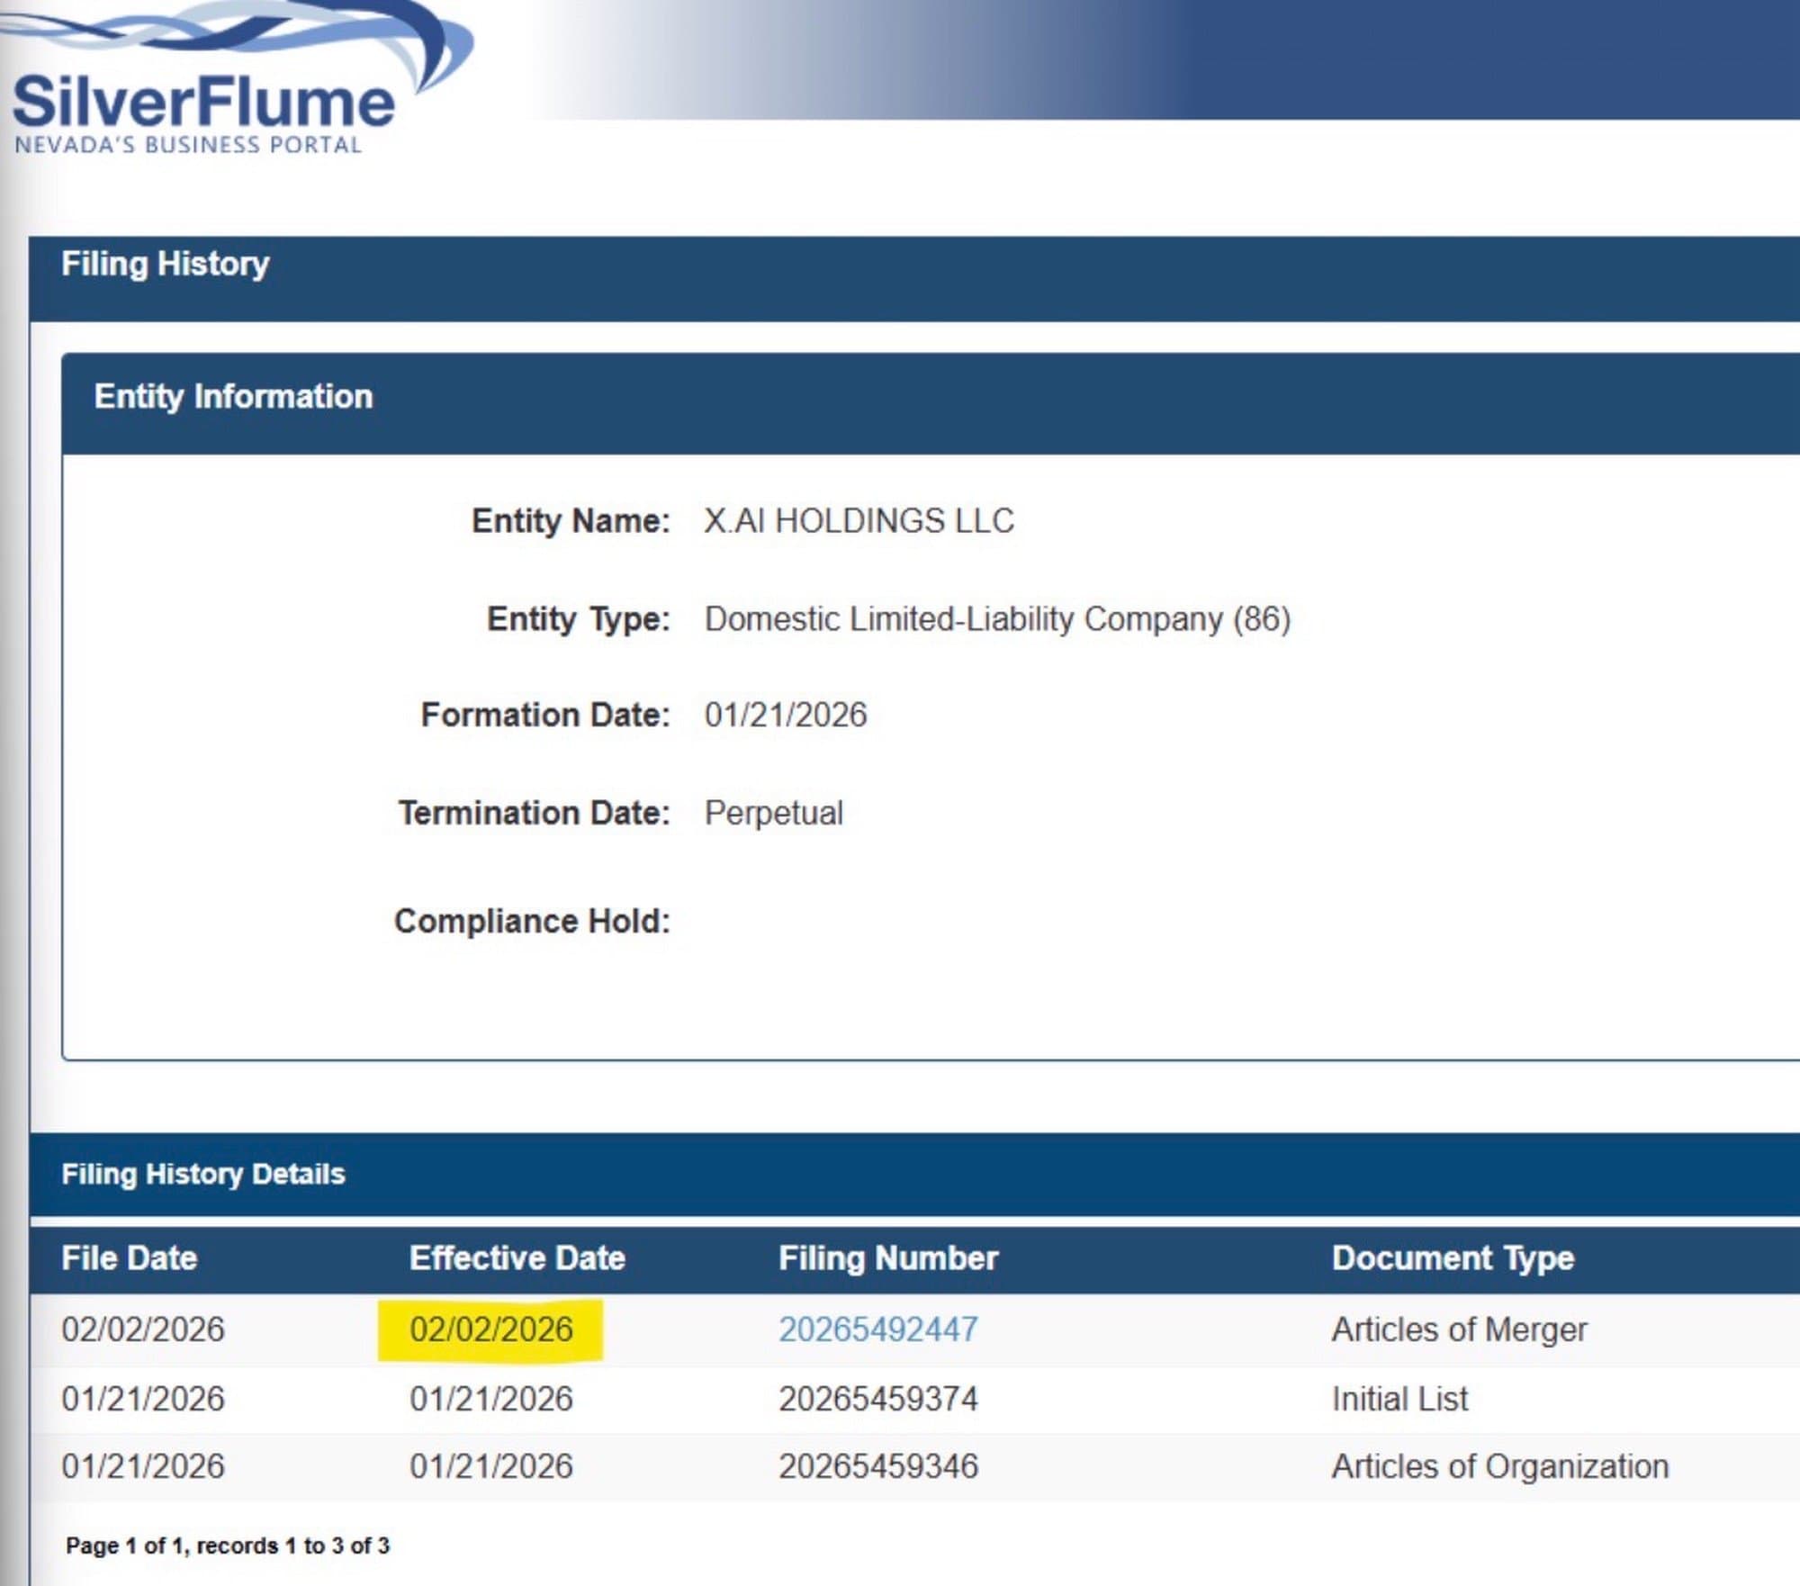This screenshot has height=1586, width=1800.
Task: Click the Nevada's Business Portal tagline
Action: 187,144
